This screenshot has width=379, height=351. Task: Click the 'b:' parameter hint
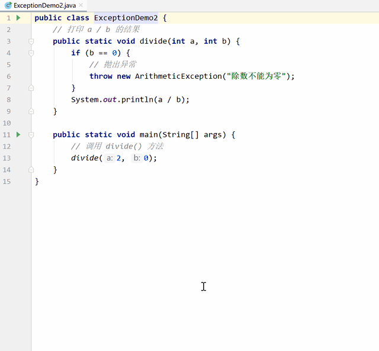click(137, 158)
